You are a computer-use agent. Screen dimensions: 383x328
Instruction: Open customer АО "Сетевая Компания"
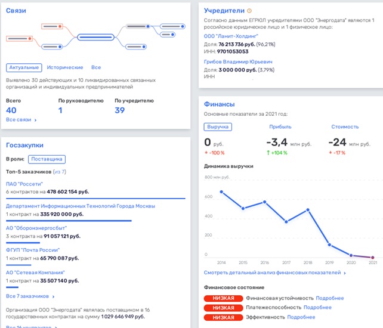[35, 273]
